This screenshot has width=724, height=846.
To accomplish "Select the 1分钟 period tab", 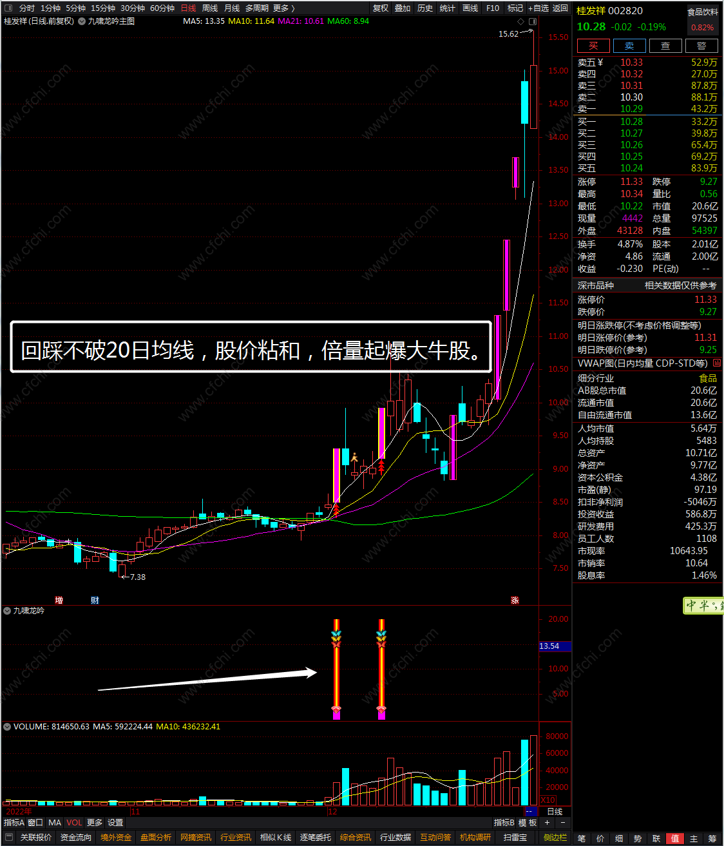I will (50, 8).
